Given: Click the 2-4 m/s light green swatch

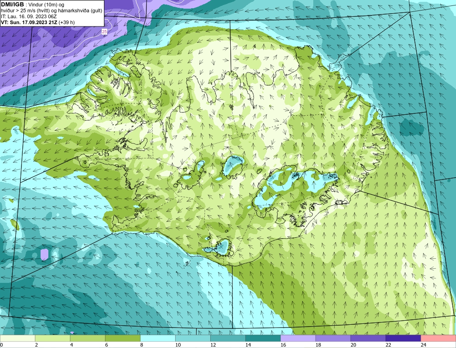Looking at the screenshot, I should (x=52, y=338).
